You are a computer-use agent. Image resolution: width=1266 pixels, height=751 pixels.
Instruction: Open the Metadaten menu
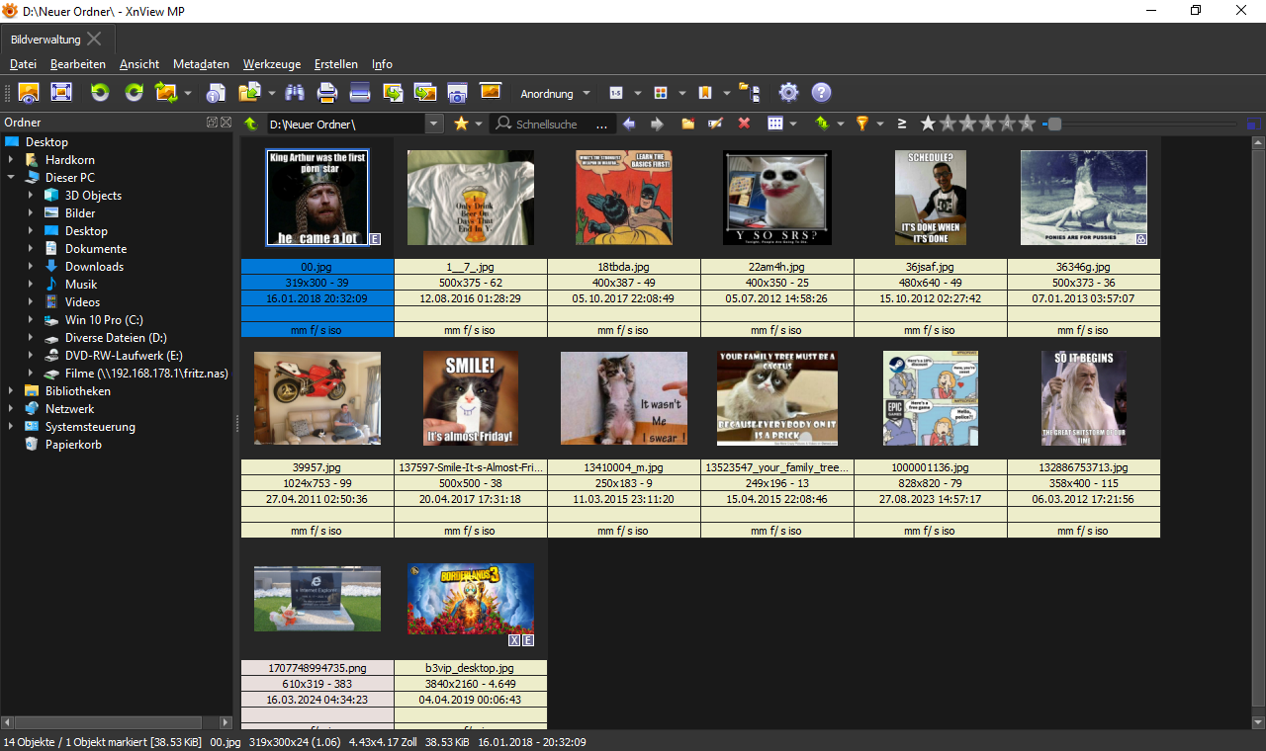pos(201,64)
